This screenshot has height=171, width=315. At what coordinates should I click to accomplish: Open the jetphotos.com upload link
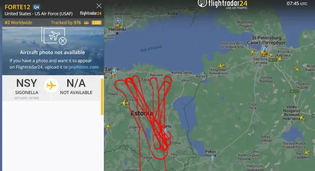[83, 67]
